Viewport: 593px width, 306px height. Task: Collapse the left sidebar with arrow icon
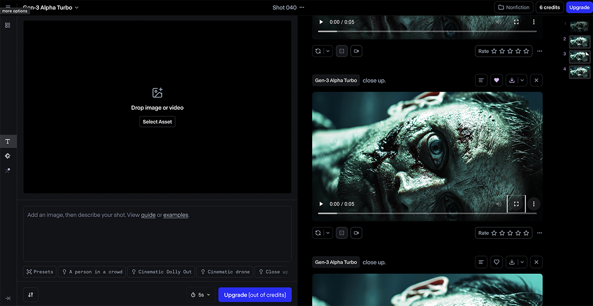point(8,298)
